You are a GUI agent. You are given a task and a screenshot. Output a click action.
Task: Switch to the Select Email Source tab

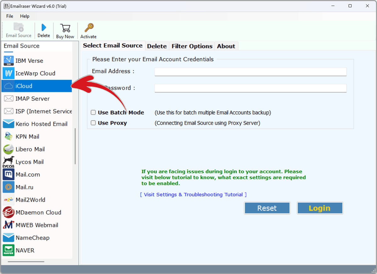coord(113,46)
